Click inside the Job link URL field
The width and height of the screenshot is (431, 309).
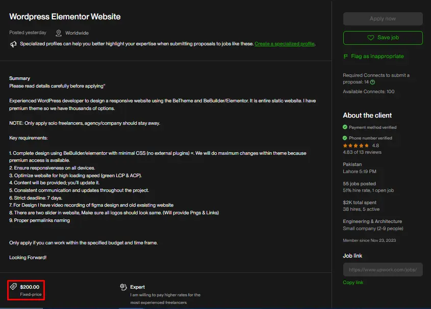383,269
